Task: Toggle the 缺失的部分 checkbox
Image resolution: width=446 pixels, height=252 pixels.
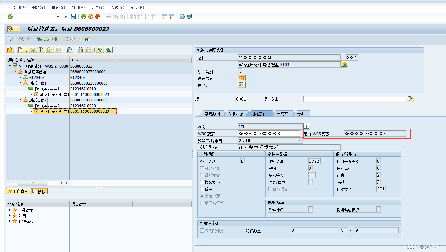Action: click(x=202, y=231)
